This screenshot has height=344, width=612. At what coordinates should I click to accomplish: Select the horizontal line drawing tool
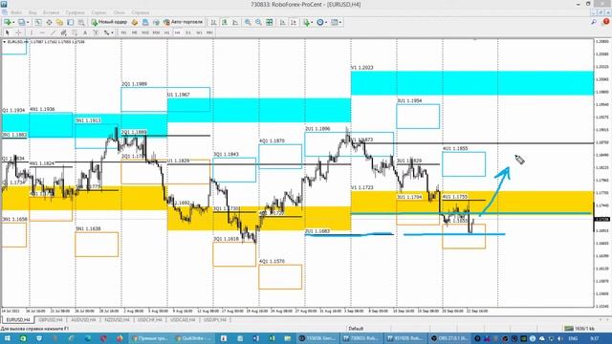point(42,32)
